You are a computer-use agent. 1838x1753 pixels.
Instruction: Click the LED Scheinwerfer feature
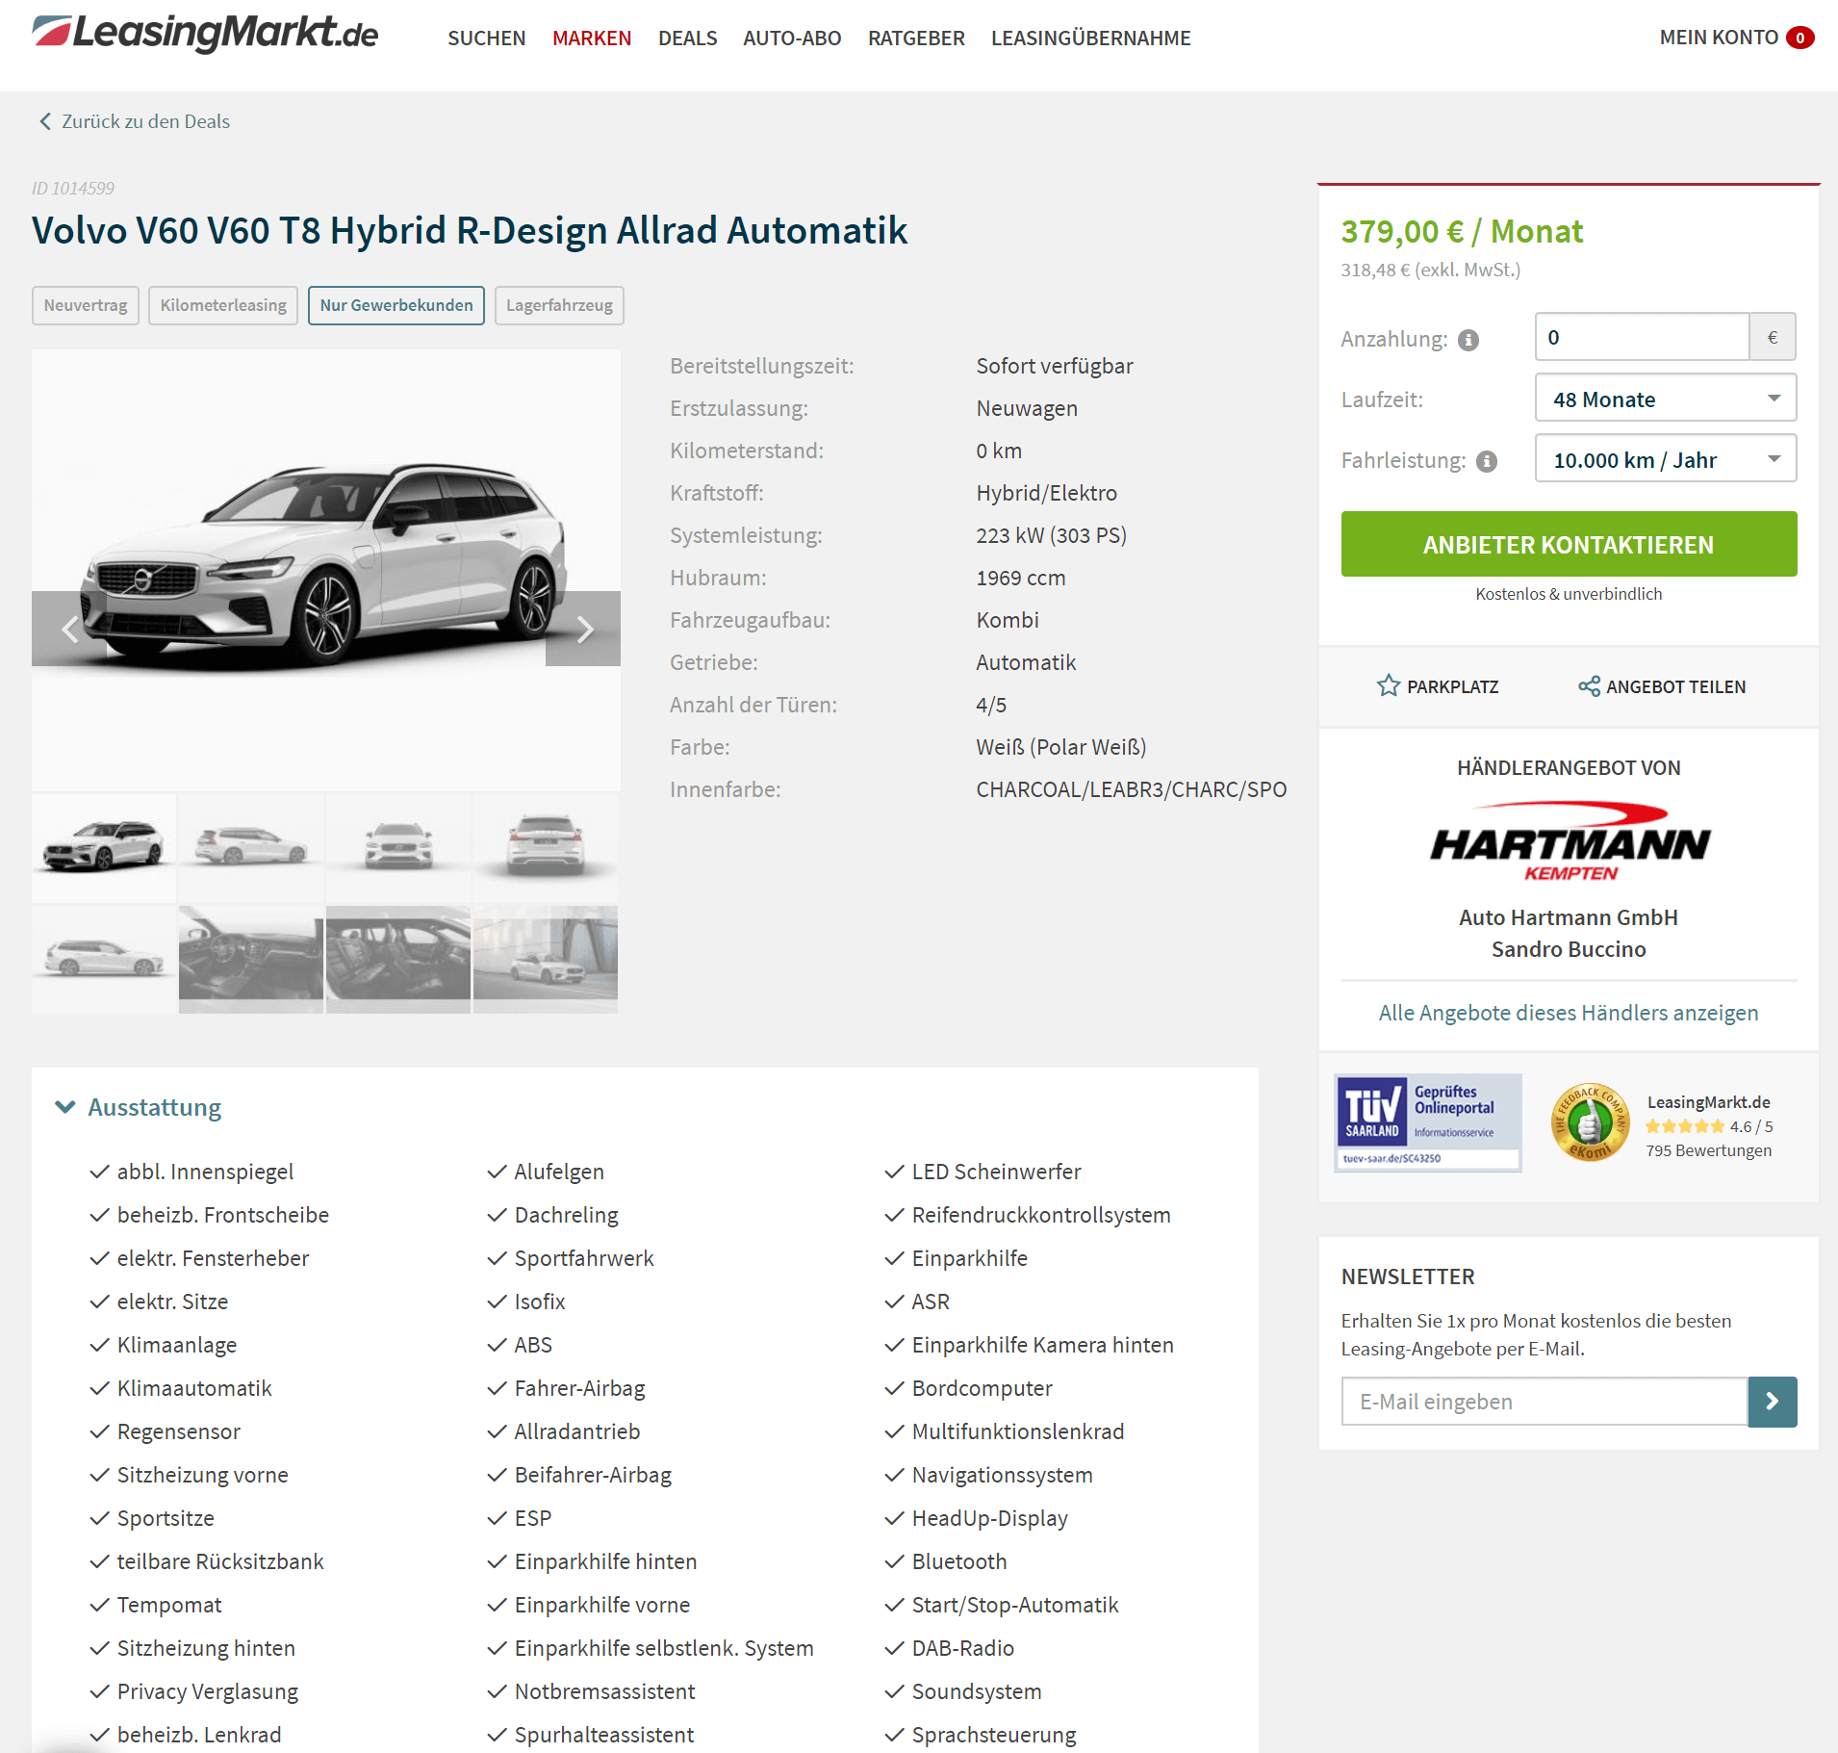(996, 1172)
